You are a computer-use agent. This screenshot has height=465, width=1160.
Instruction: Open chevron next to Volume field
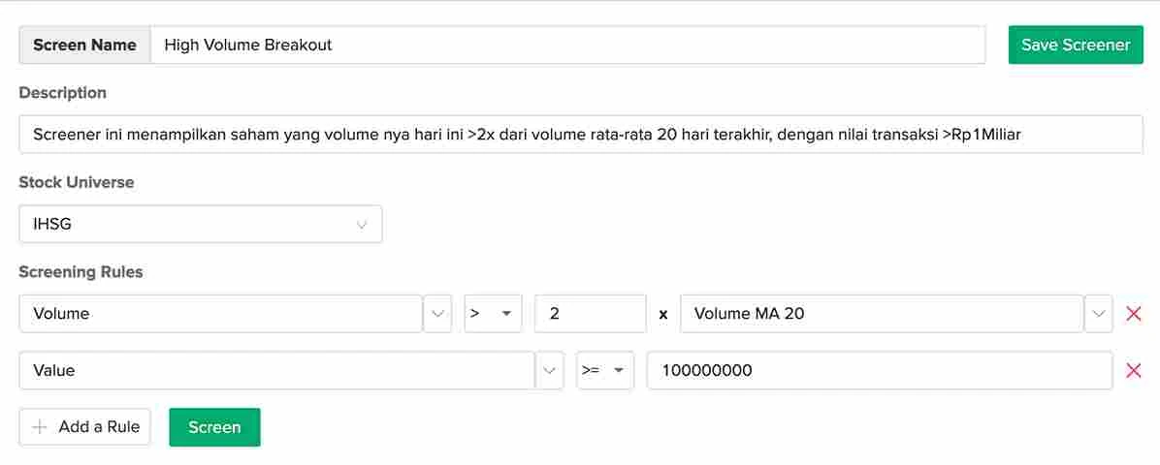coord(437,314)
